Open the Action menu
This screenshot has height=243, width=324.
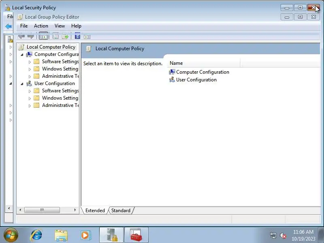(41, 26)
